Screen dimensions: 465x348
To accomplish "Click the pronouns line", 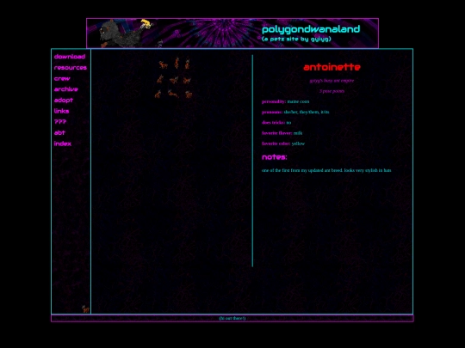I will [295, 112].
